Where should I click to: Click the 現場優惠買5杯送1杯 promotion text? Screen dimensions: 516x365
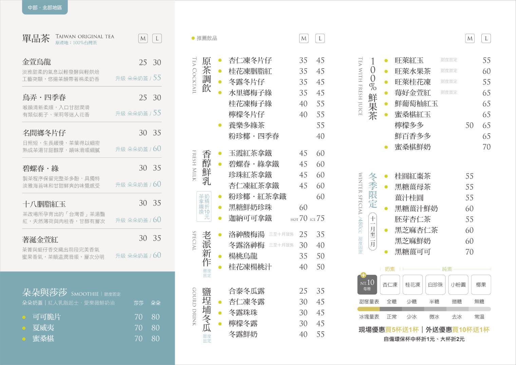pos(389,330)
